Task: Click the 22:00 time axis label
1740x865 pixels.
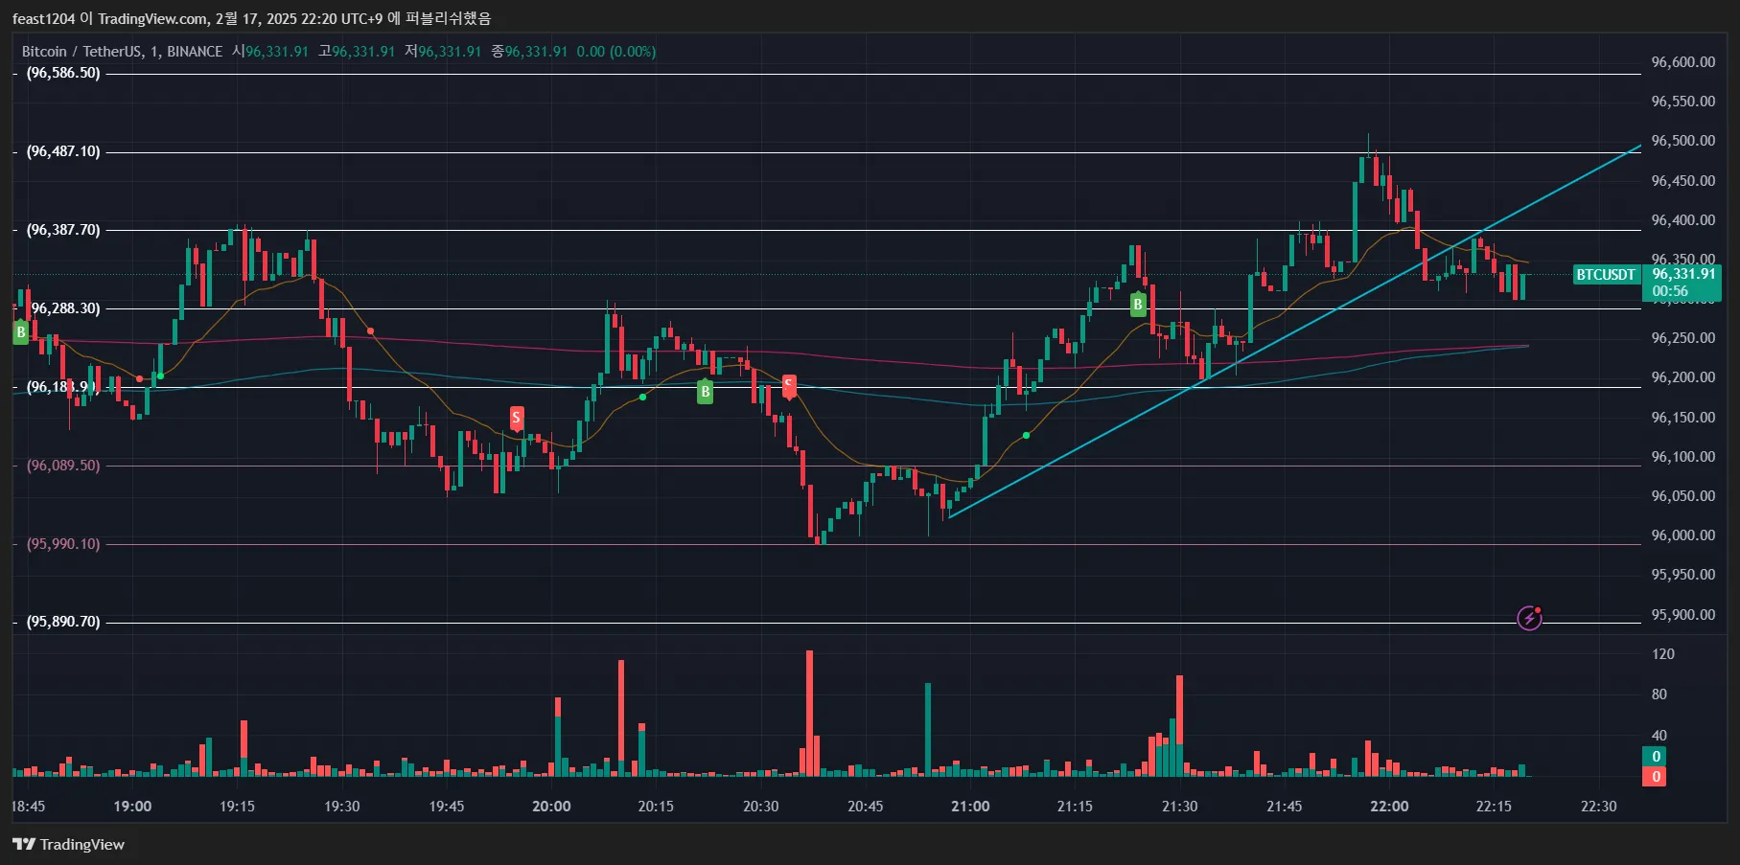Action: pyautogui.click(x=1389, y=807)
